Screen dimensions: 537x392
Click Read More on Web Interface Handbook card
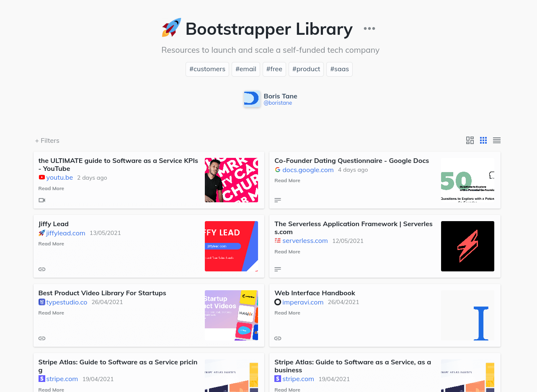tap(287, 313)
